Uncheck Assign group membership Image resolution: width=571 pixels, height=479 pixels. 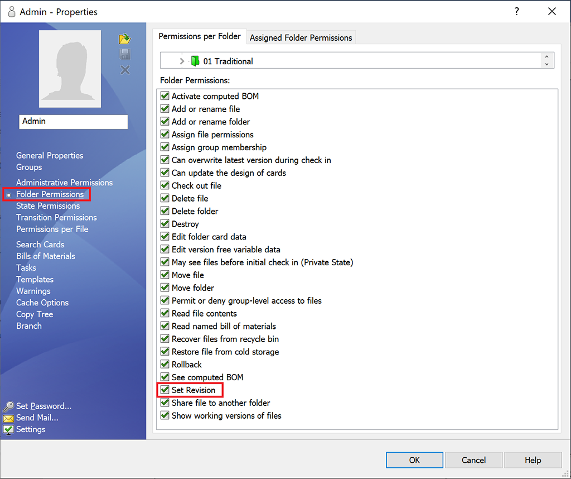(x=164, y=147)
